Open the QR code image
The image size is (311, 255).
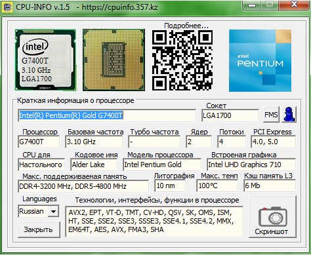(x=182, y=60)
